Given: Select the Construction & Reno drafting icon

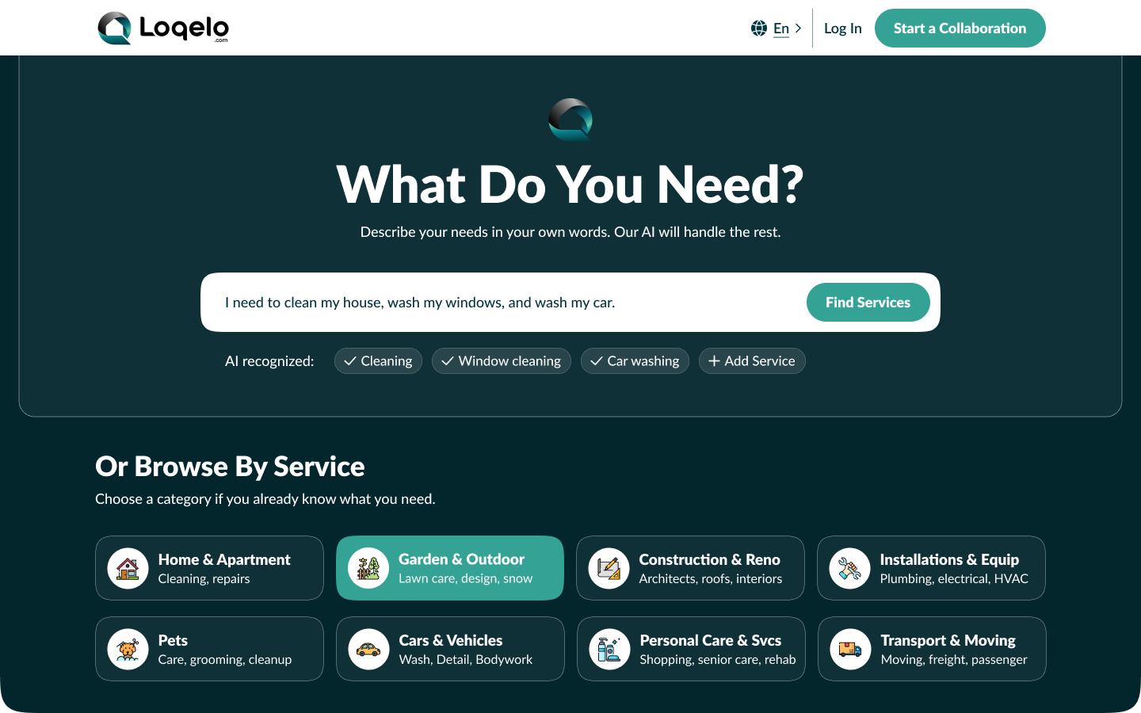Looking at the screenshot, I should click(x=609, y=569).
